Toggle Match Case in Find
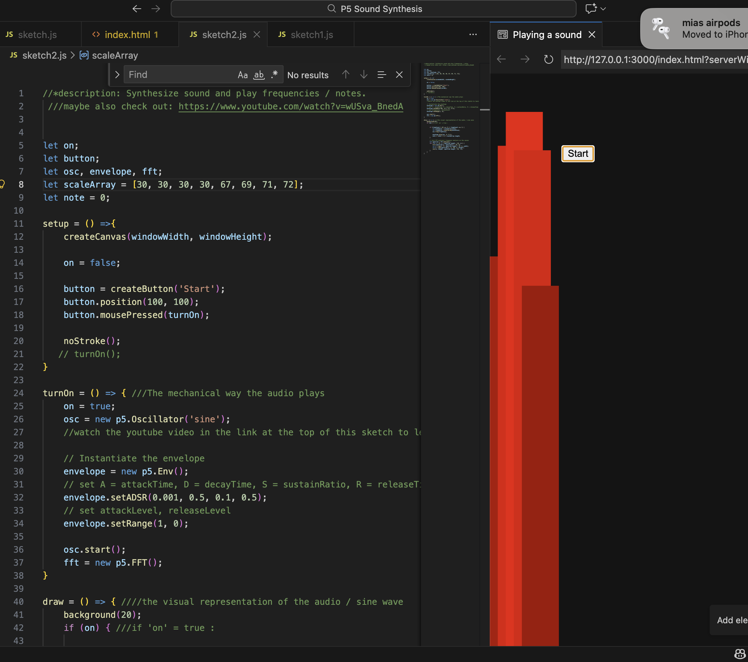Viewport: 748px width, 662px height. (x=243, y=75)
